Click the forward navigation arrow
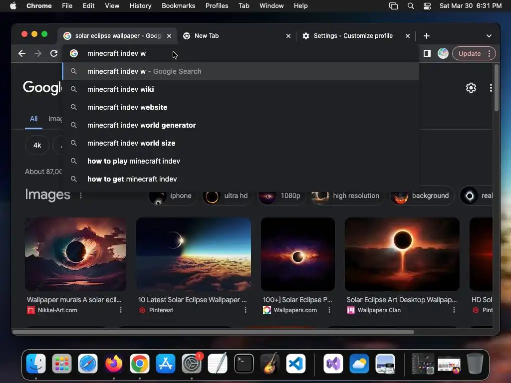 [38, 53]
